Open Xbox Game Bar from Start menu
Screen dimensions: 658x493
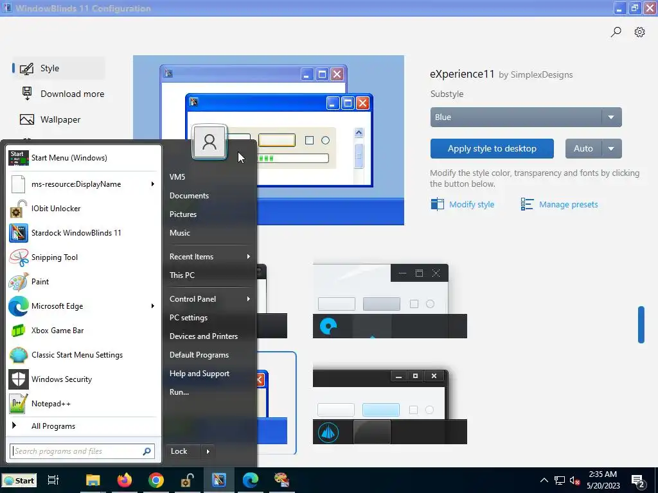pyautogui.click(x=83, y=331)
